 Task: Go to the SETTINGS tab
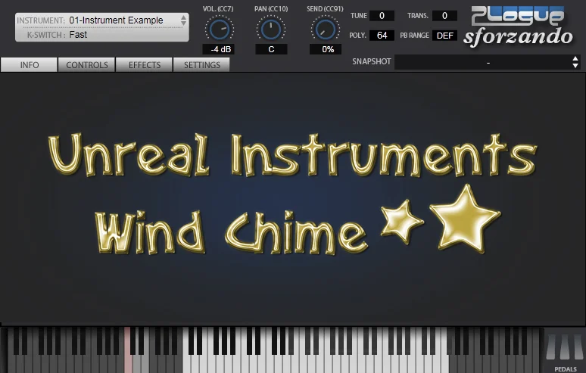(x=202, y=64)
